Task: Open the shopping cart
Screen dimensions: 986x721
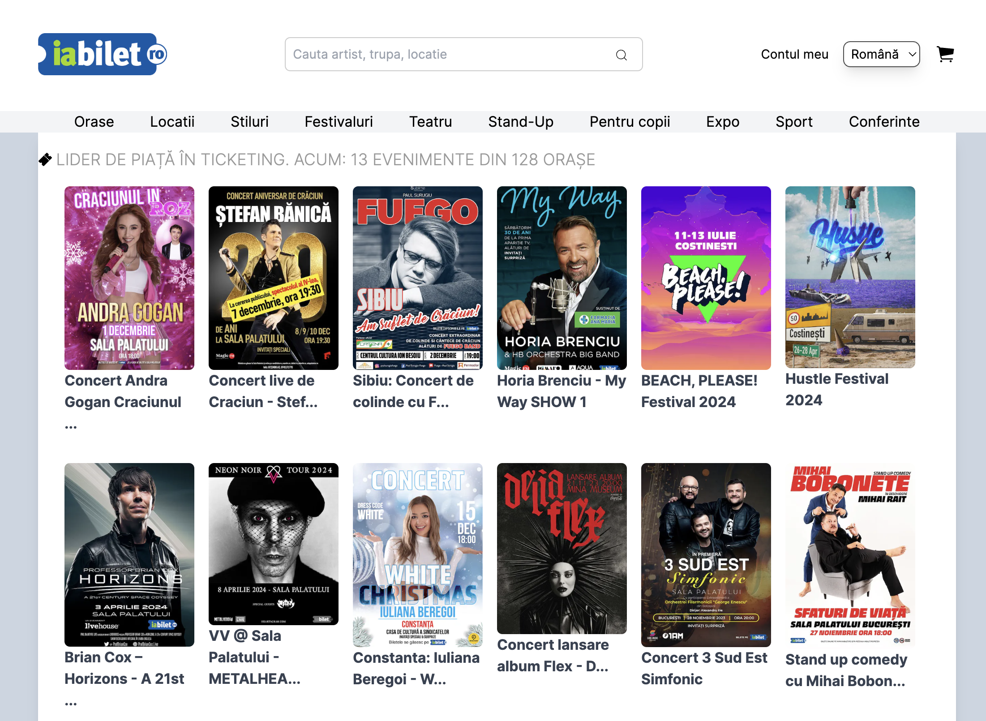Action: pos(945,54)
